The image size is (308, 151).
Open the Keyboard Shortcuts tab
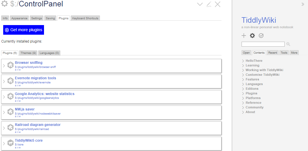[85, 18]
